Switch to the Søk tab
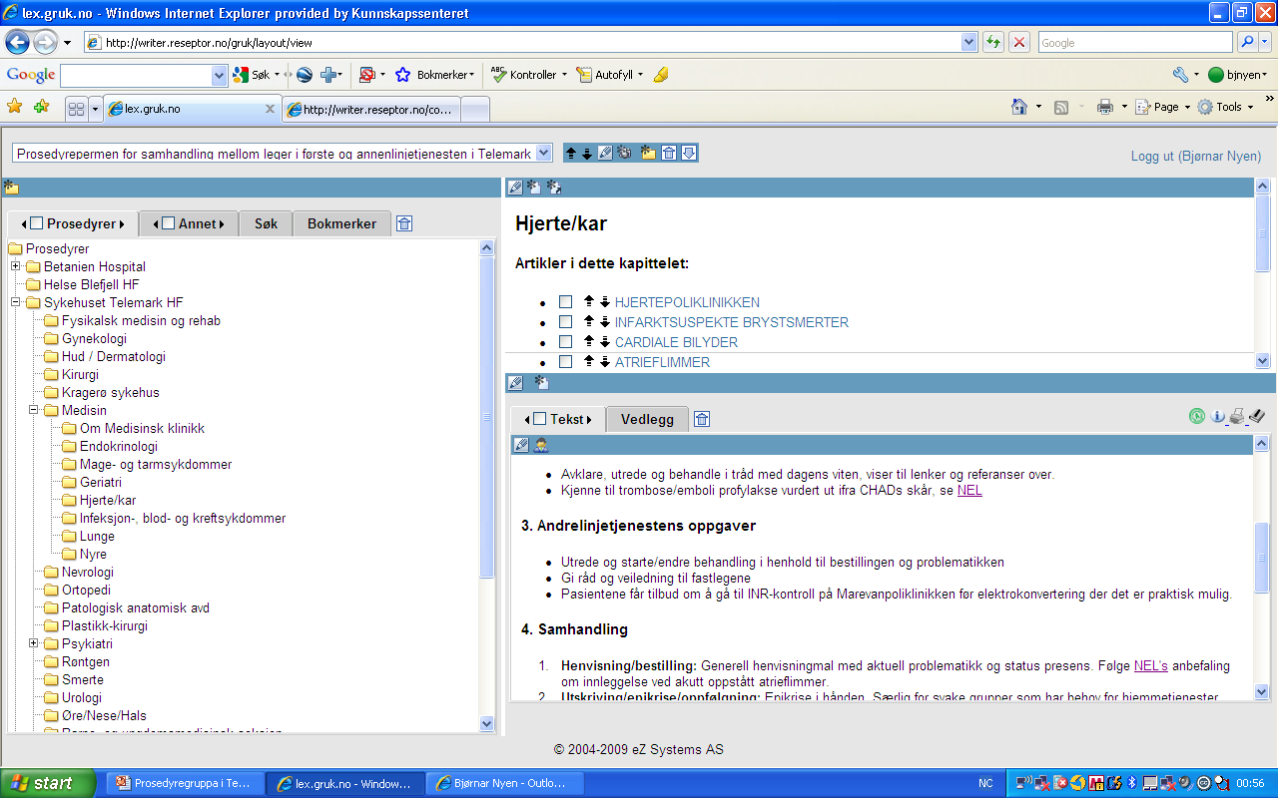The image size is (1278, 798). click(x=266, y=223)
